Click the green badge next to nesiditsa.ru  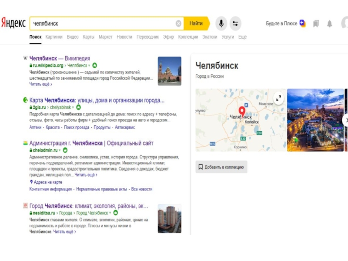point(115,213)
